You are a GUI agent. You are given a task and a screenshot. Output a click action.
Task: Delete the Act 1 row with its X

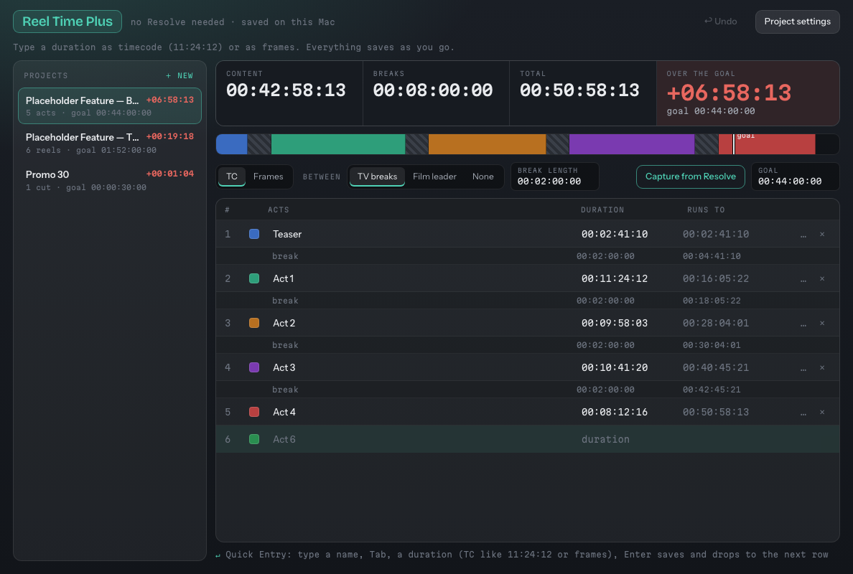[x=822, y=279]
